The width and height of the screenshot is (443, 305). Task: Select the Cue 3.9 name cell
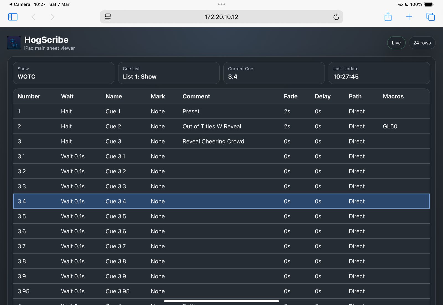point(116,276)
